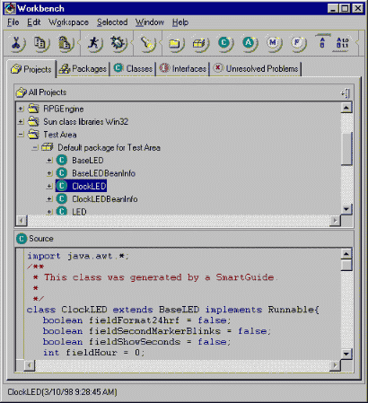Viewport: 368px width, 403px height.
Task: Select the ClockLEDBeanInfo class
Action: [x=105, y=199]
